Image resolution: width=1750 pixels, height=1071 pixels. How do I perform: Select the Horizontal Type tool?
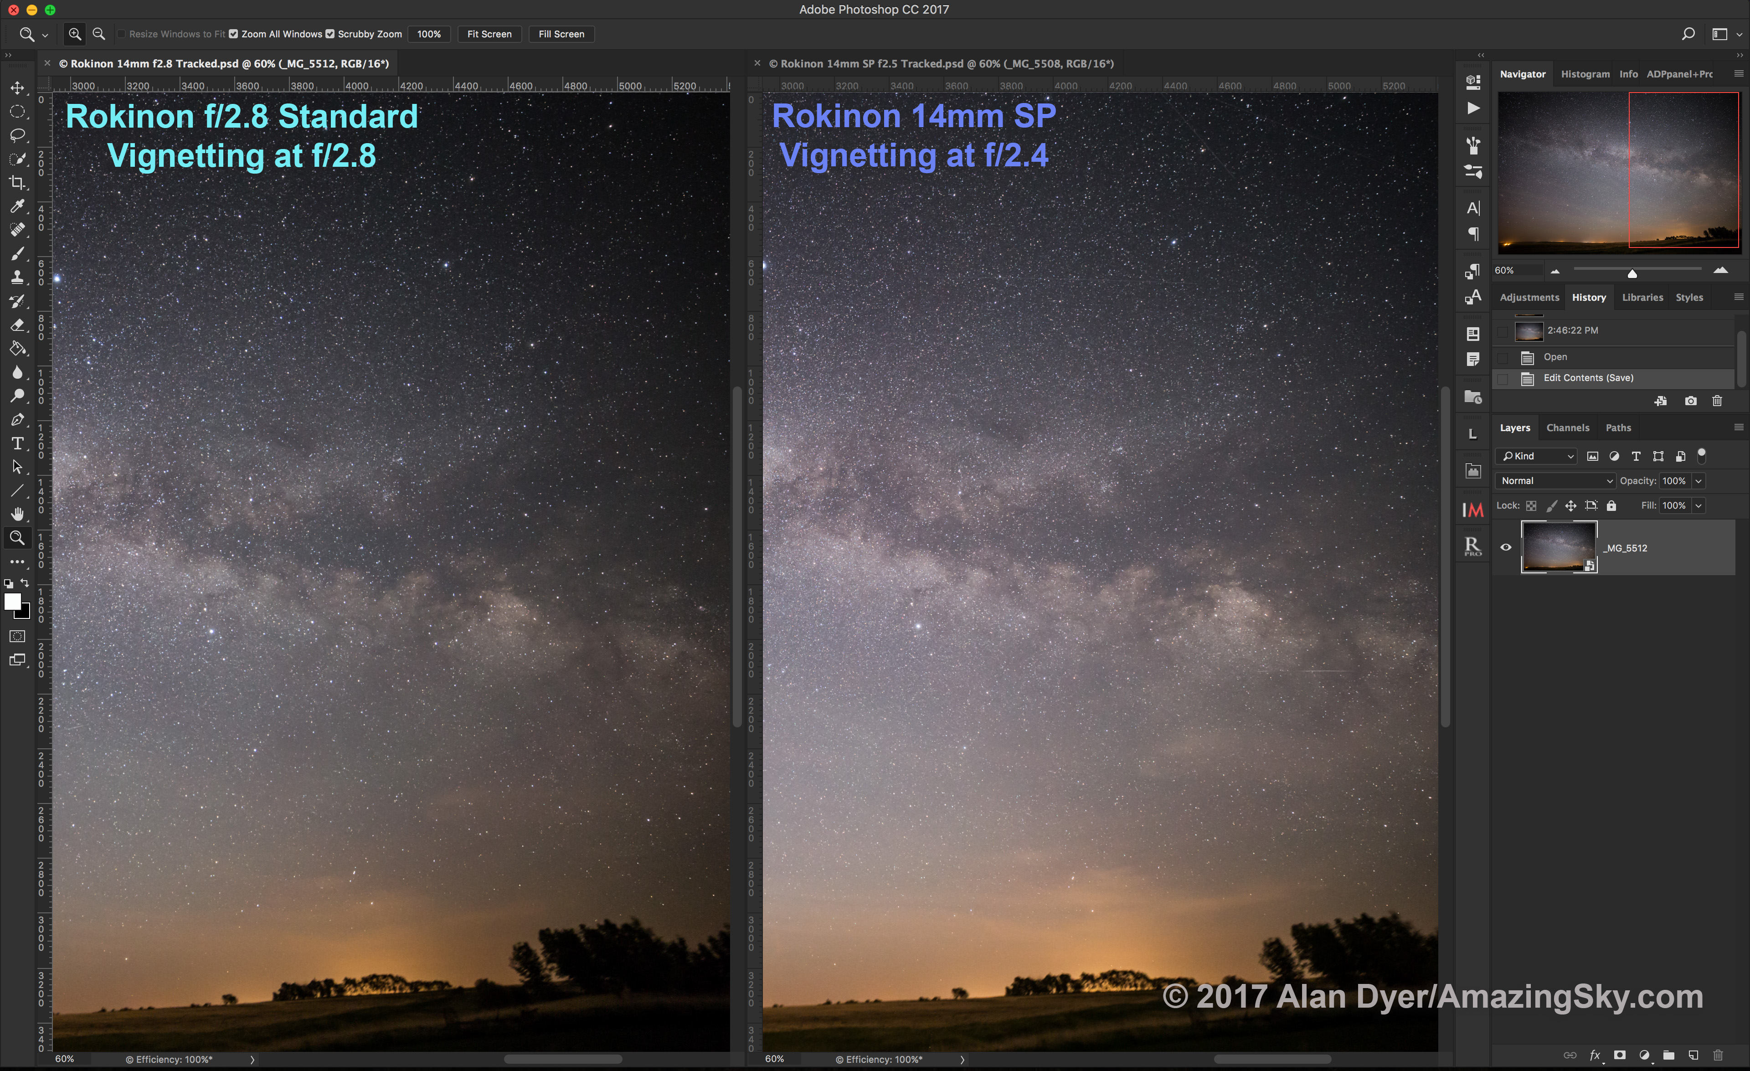(x=17, y=443)
